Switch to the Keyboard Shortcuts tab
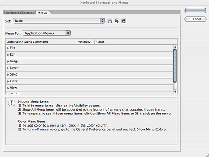Screen dimensions: 209x157 [x=20, y=13]
